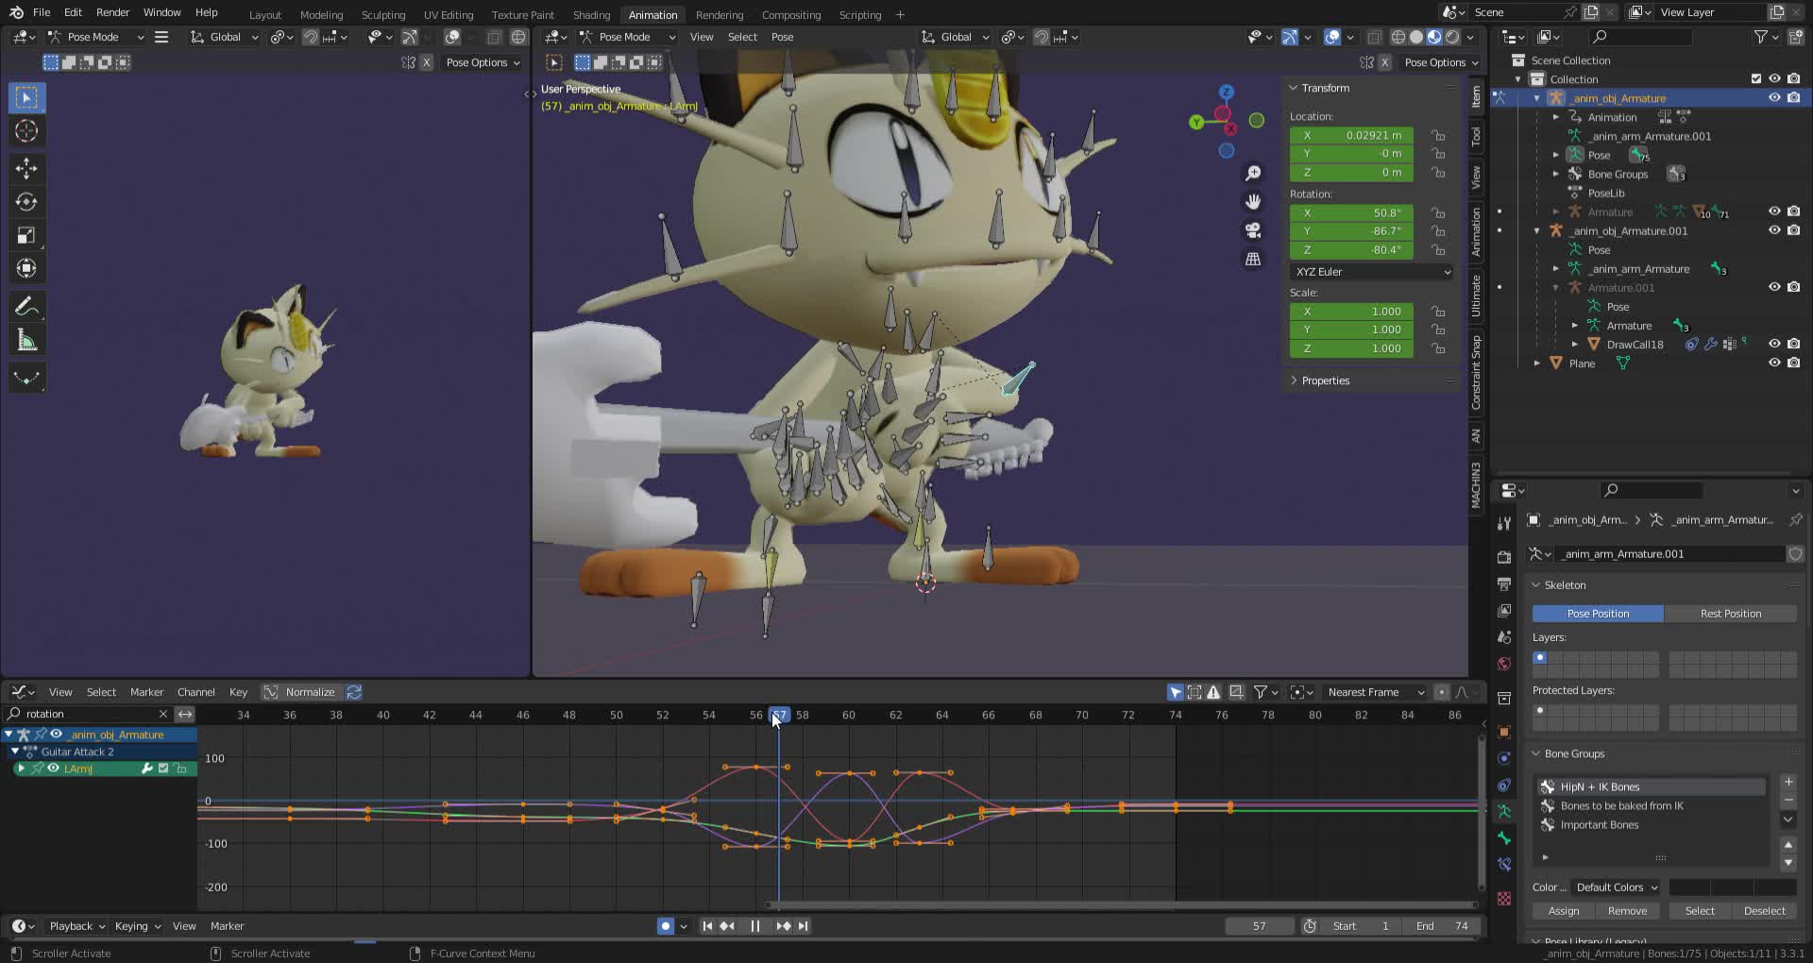Viewport: 1813px width, 963px height.
Task: Click the Assign button under Bone Groups
Action: [1562, 910]
